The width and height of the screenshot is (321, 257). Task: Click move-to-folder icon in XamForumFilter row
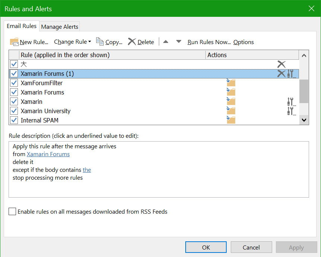click(231, 83)
